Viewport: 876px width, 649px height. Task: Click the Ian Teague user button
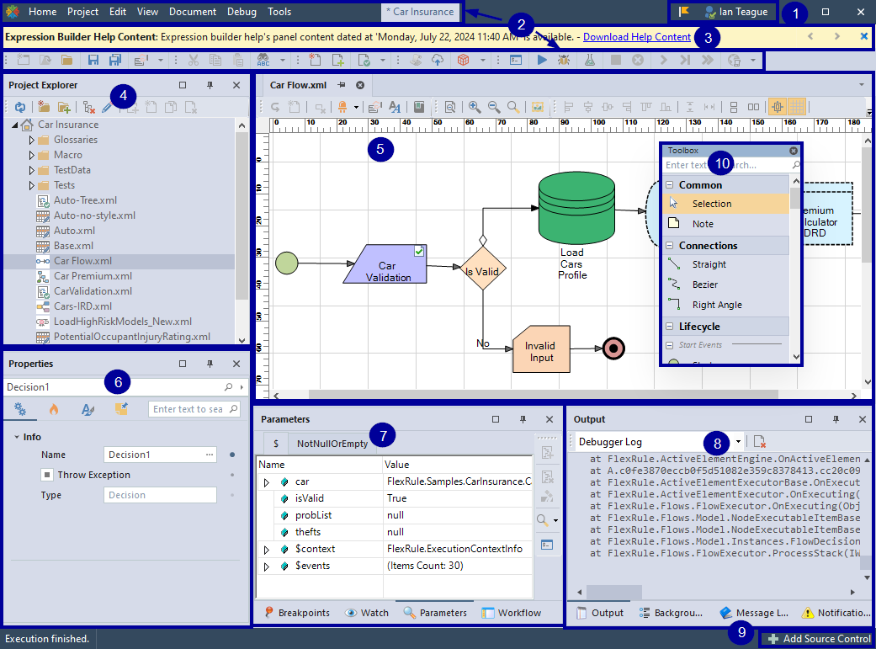tap(736, 12)
